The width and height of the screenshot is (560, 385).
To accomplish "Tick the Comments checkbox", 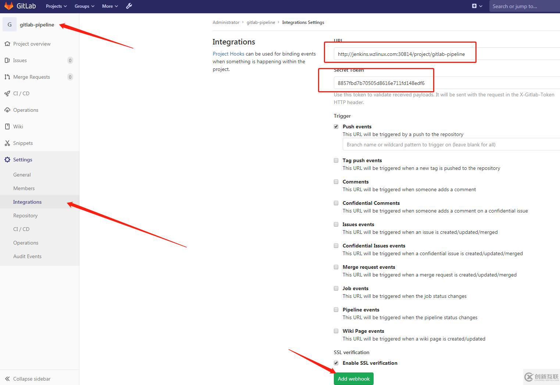I will (x=336, y=182).
